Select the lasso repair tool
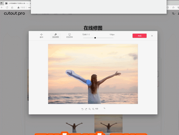Viewport: 179px width, 135px height. click(x=70, y=36)
